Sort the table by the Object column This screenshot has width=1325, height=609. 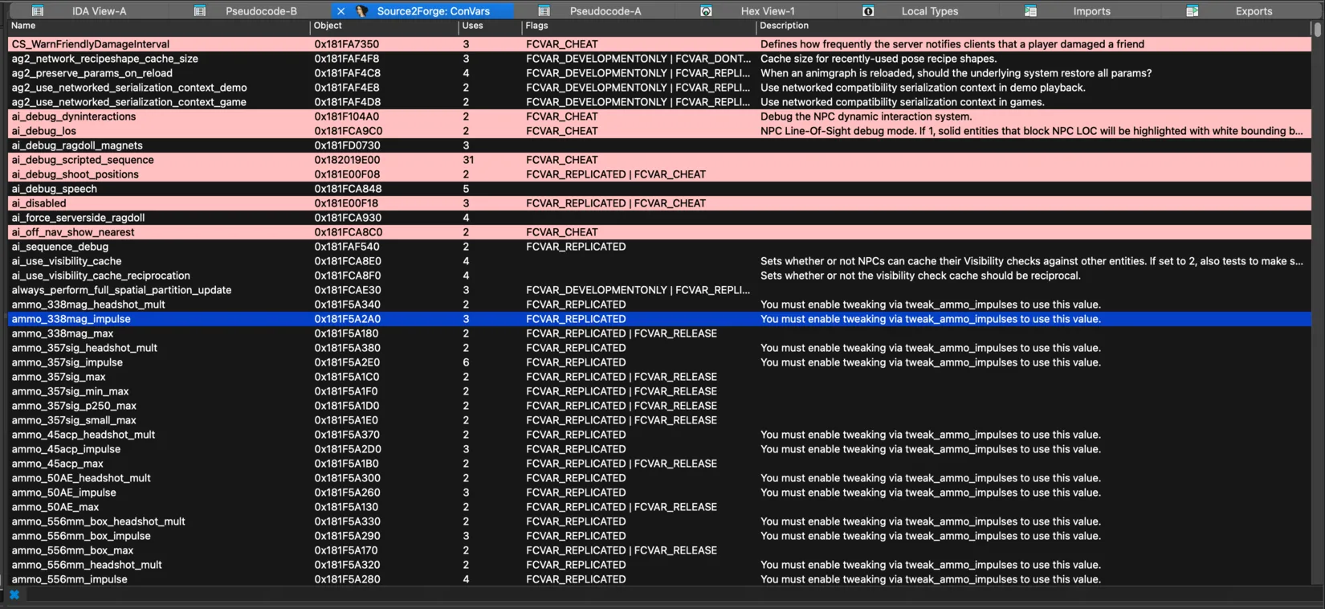click(x=384, y=26)
